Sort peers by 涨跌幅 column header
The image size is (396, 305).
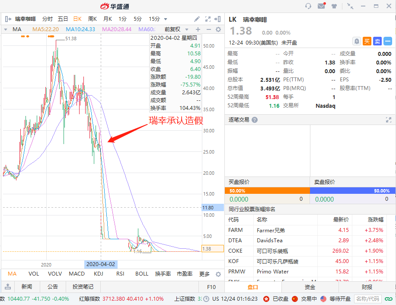coord(376,220)
